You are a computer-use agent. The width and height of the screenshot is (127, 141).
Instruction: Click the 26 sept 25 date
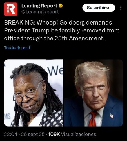33,134
